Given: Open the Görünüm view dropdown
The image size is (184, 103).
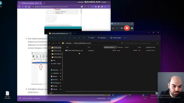Looking at the screenshot, I should click(102, 38).
